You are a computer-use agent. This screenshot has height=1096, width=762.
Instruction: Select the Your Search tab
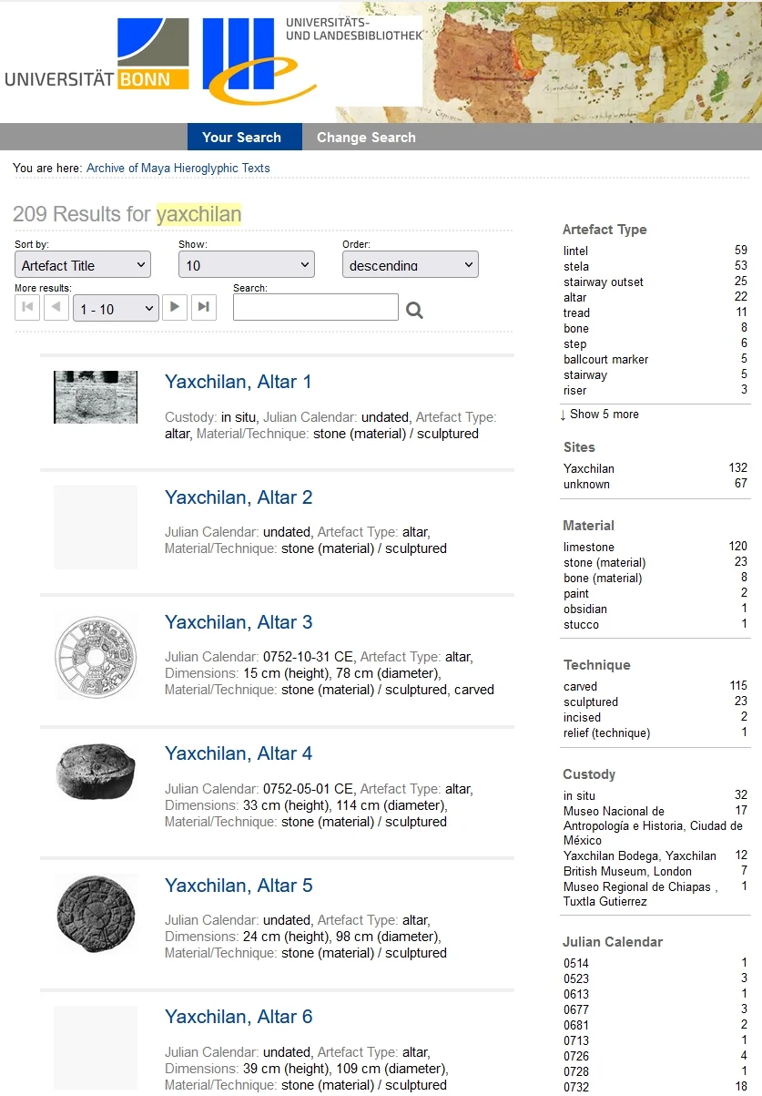pyautogui.click(x=241, y=138)
